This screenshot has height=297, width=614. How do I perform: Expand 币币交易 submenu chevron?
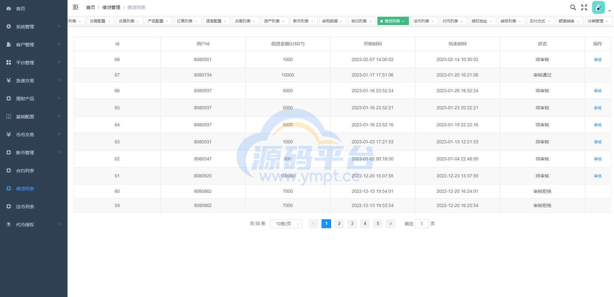click(x=59, y=134)
